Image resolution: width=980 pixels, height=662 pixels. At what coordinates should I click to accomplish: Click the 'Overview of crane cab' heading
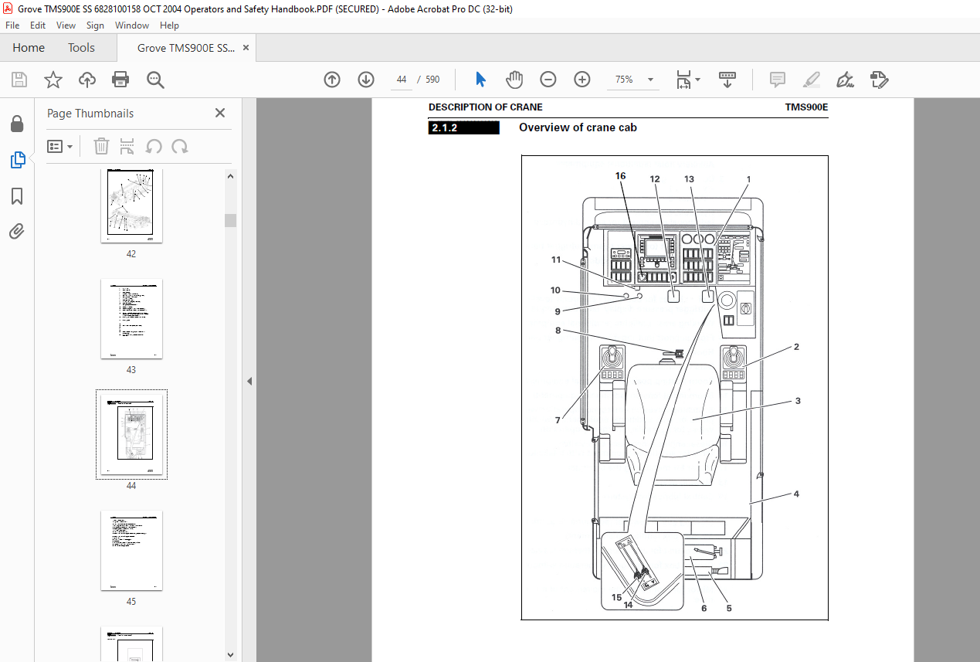(x=578, y=127)
